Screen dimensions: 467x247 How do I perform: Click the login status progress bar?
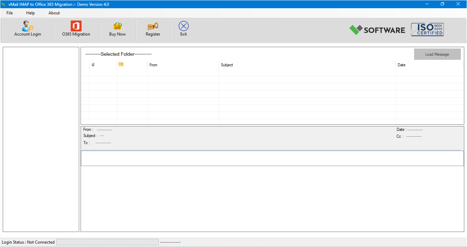coord(108,242)
